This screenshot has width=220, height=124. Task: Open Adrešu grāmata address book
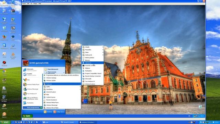93,58
